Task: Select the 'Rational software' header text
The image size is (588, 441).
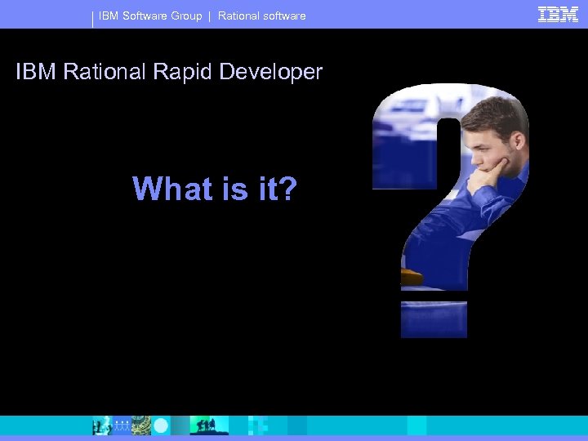Action: pyautogui.click(x=262, y=16)
